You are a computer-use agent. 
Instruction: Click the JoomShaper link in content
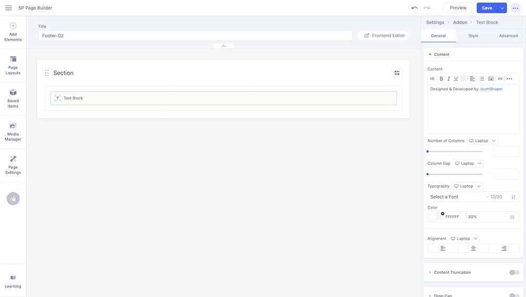pos(491,89)
